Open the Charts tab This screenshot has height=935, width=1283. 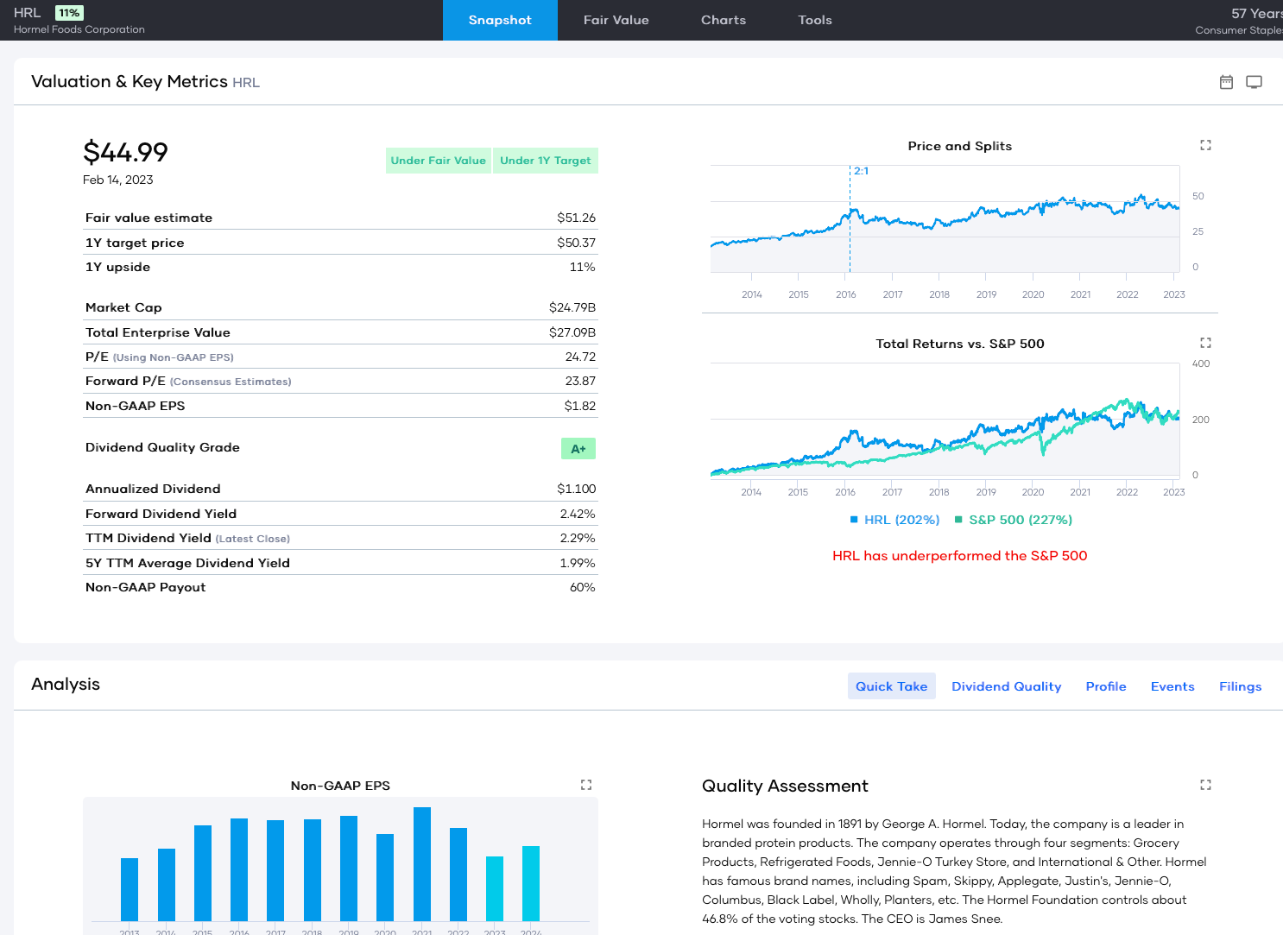point(723,20)
